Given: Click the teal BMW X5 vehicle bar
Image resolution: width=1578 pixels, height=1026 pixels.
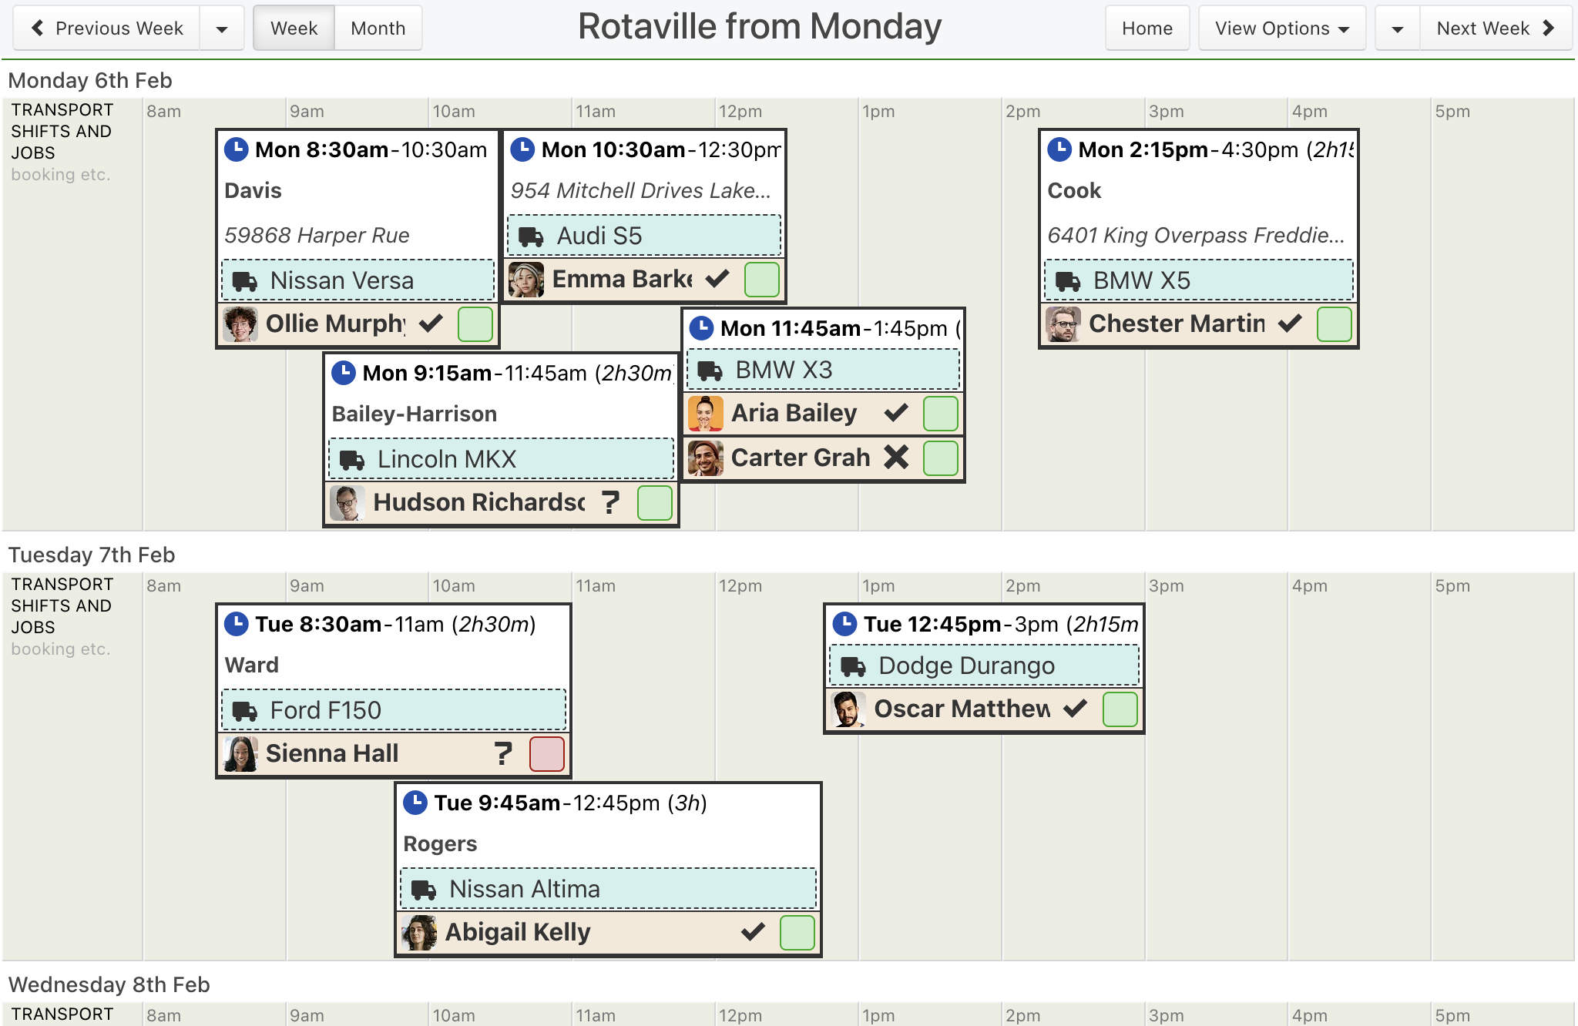Looking at the screenshot, I should (1198, 280).
